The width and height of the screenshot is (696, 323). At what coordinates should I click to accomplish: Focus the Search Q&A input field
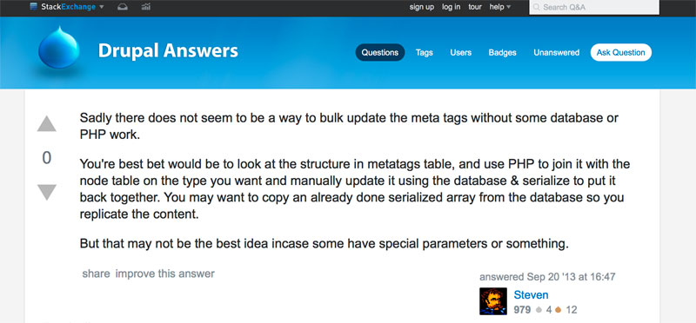(x=594, y=7)
